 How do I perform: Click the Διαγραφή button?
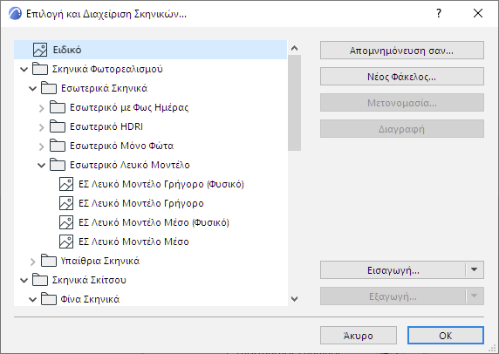pos(402,128)
